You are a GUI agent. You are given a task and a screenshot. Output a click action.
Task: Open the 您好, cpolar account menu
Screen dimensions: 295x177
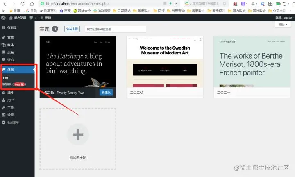pos(284,18)
